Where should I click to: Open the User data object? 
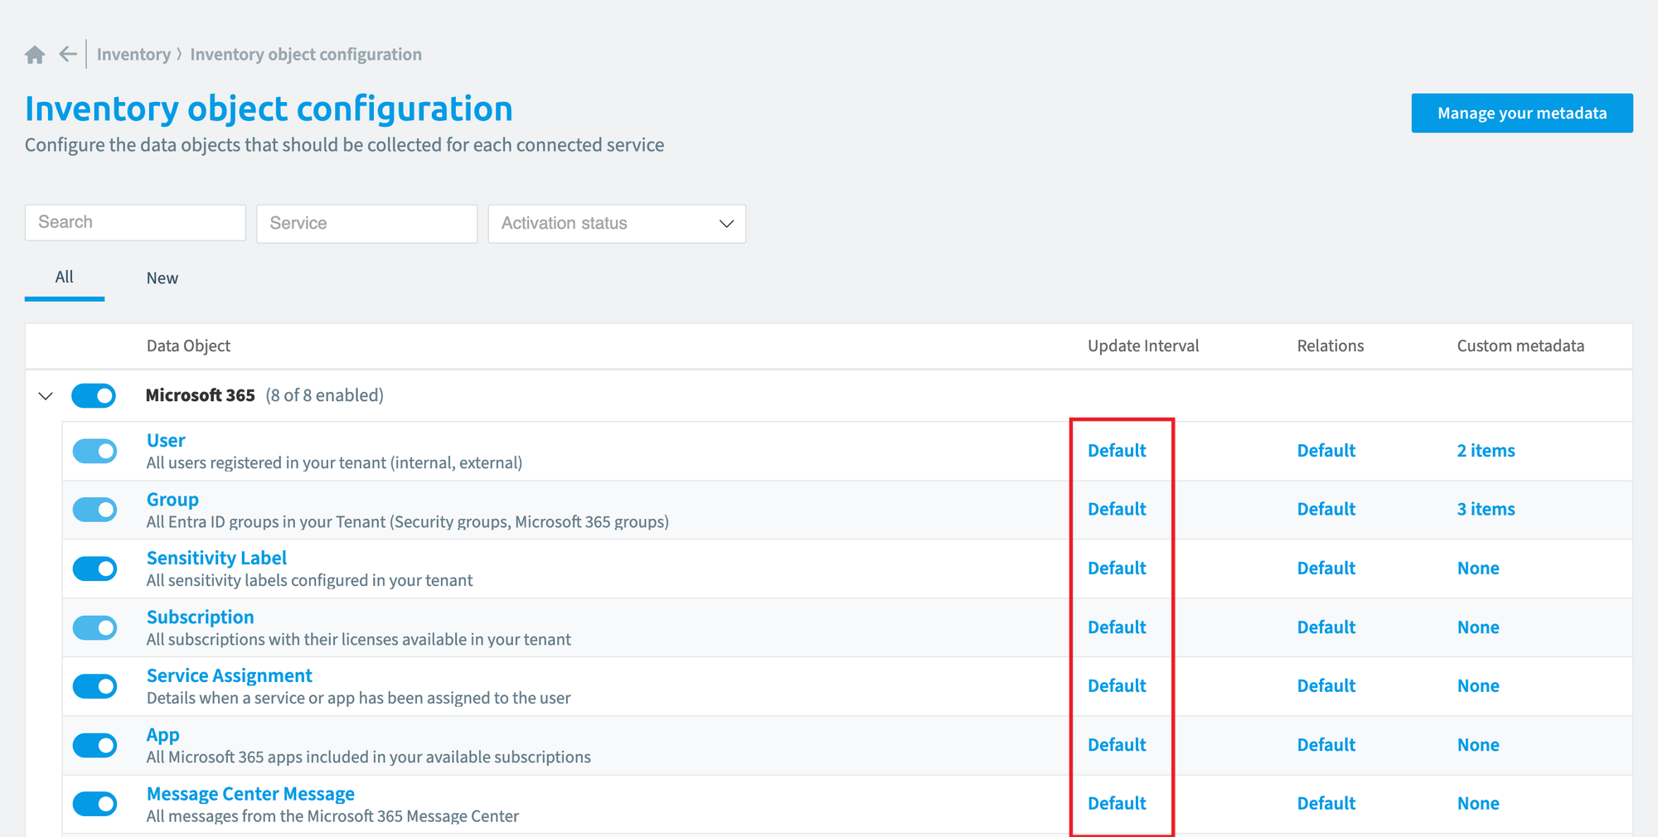[166, 441]
